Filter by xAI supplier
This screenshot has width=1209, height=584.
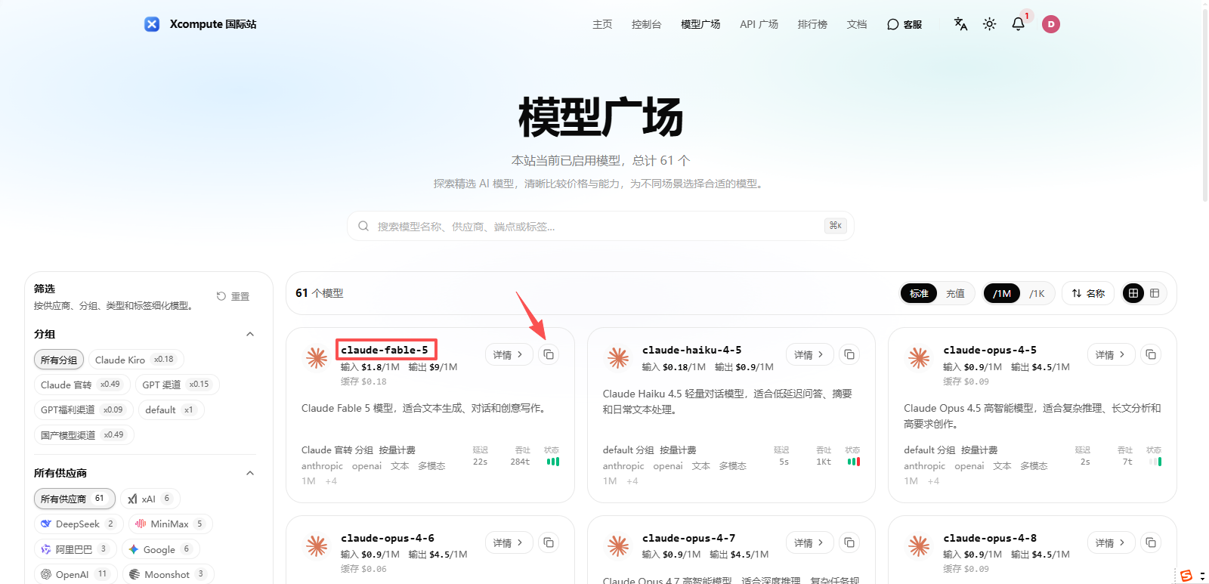click(x=150, y=499)
